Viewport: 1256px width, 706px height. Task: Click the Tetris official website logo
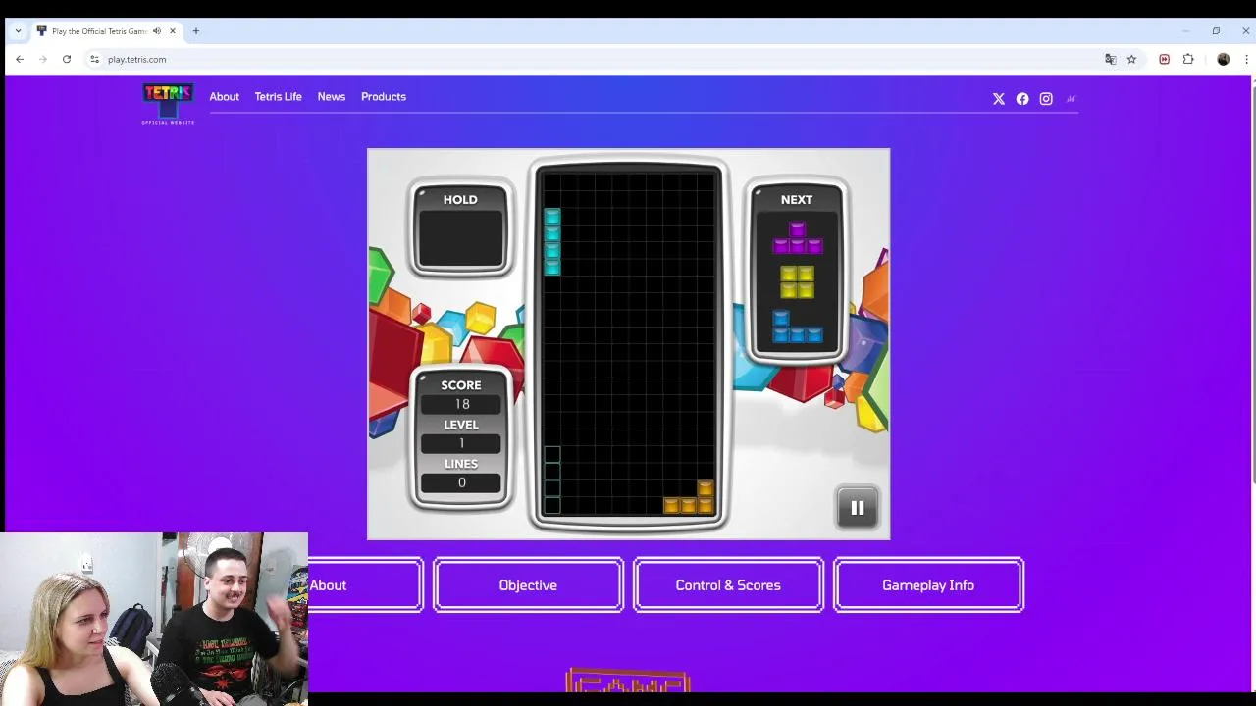click(168, 103)
